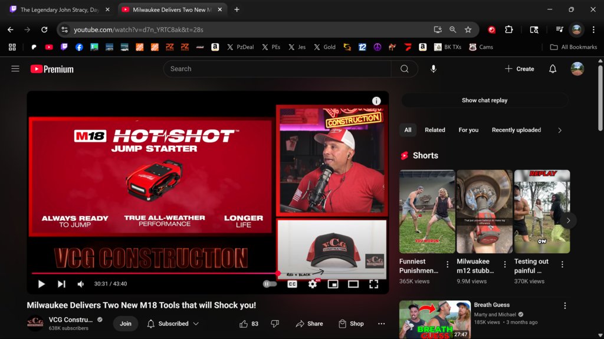The width and height of the screenshot is (604, 339).
Task: Toggle the autoplay switch
Action: (270, 284)
